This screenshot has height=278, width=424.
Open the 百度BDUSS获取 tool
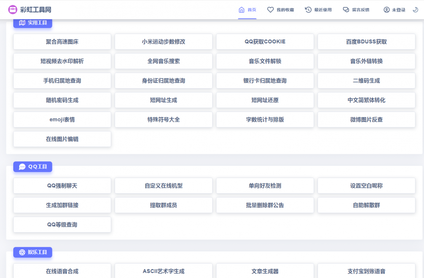coord(366,41)
